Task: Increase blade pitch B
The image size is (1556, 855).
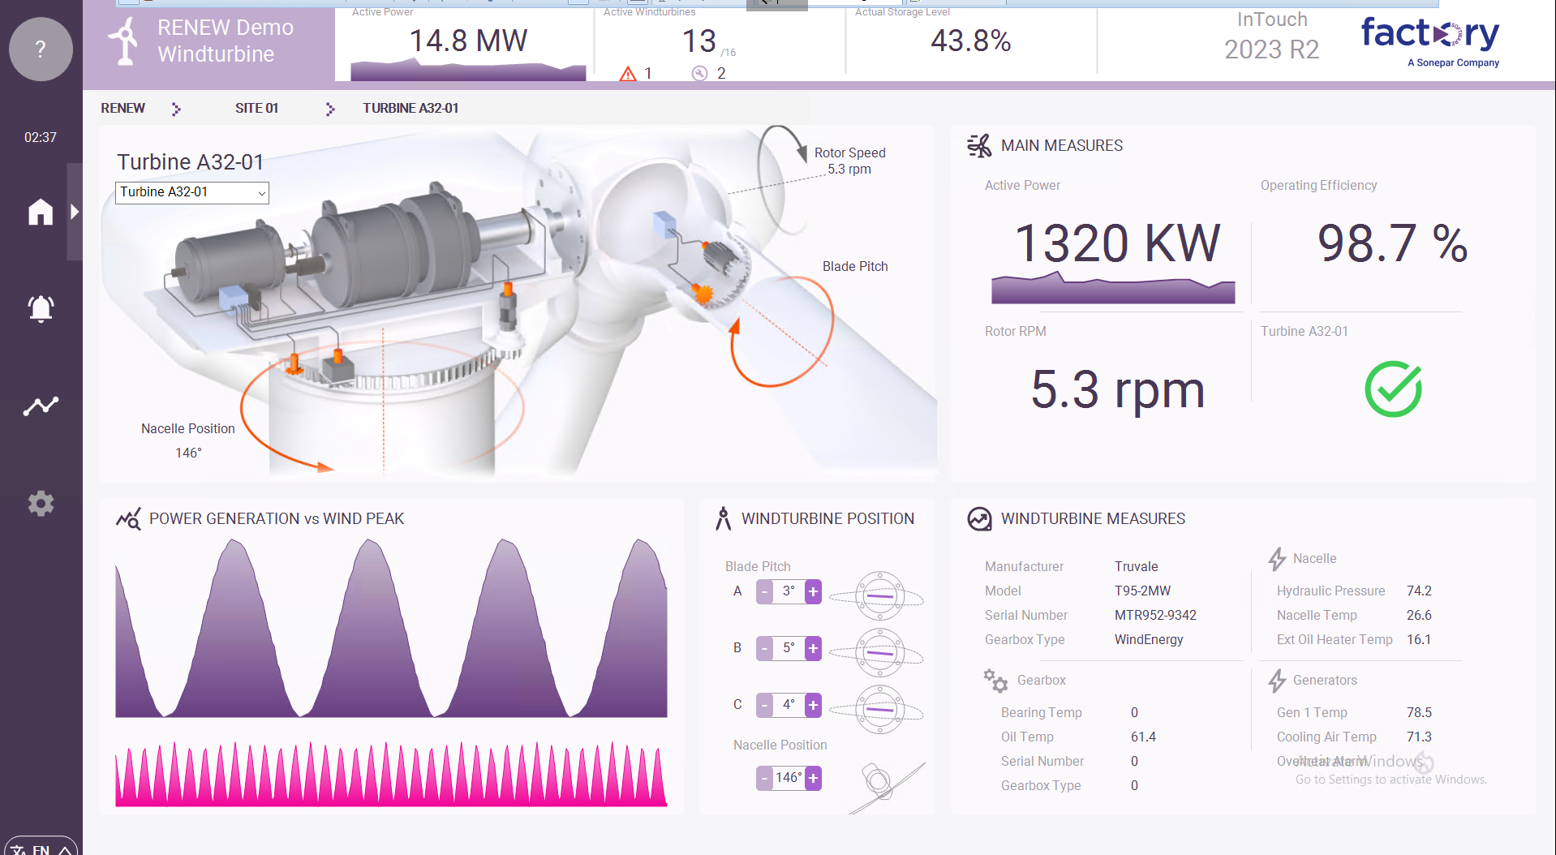Action: (813, 649)
